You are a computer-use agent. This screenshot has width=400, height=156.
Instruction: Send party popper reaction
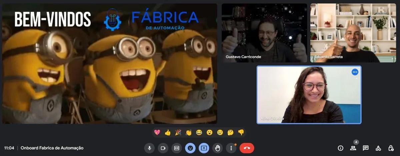178,132
